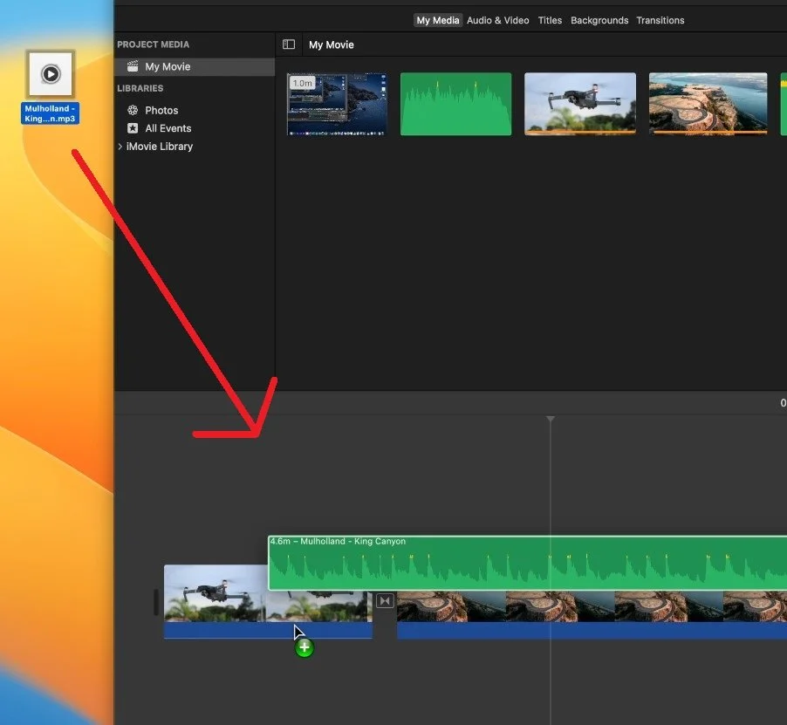
Task: Click the transition icon between timeline clips
Action: [385, 600]
